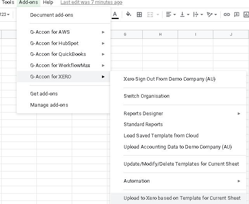Open the cell borders tool

139,15
